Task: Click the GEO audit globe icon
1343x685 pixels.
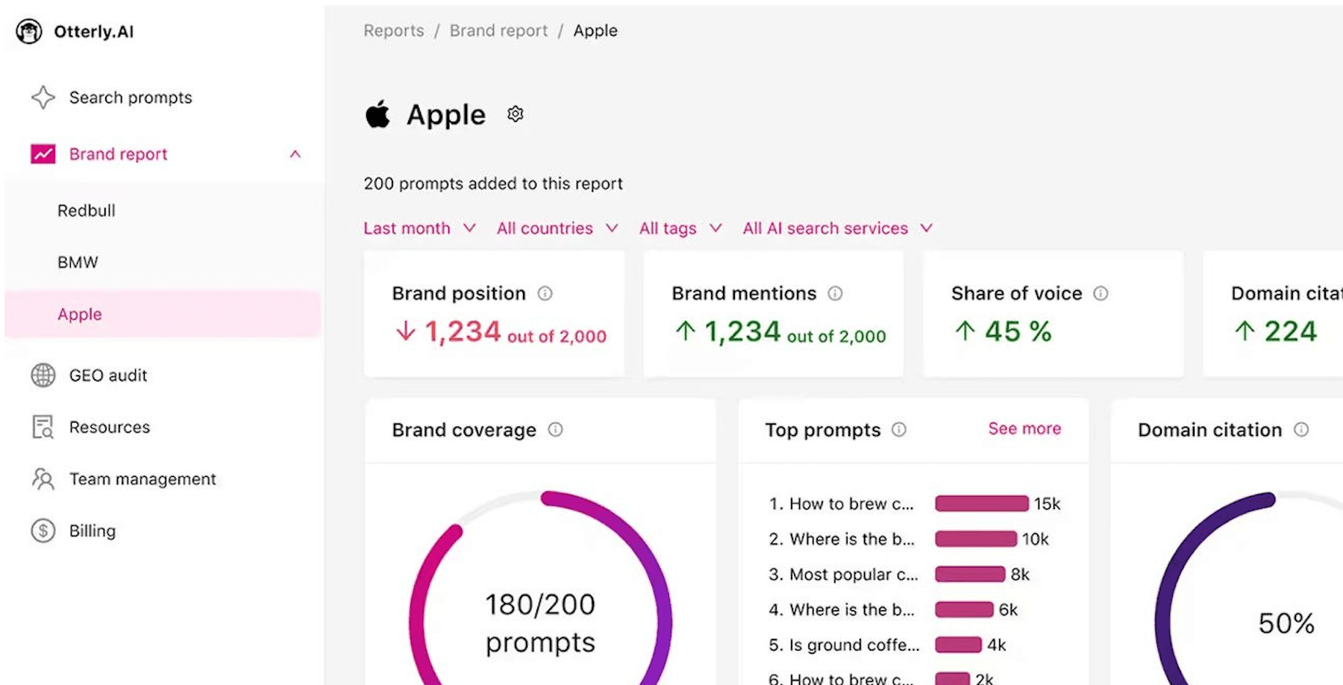Action: click(x=43, y=375)
